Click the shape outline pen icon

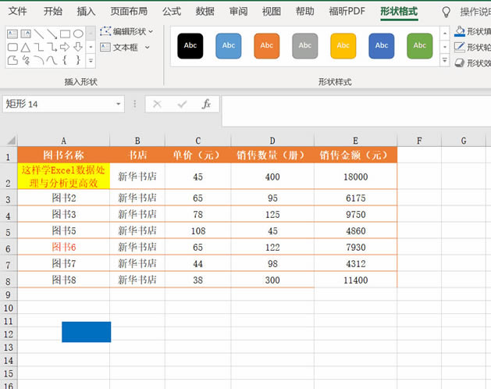[460, 47]
